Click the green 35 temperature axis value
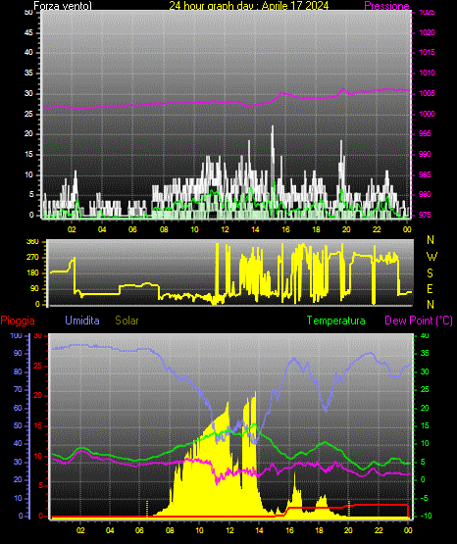 425,353
